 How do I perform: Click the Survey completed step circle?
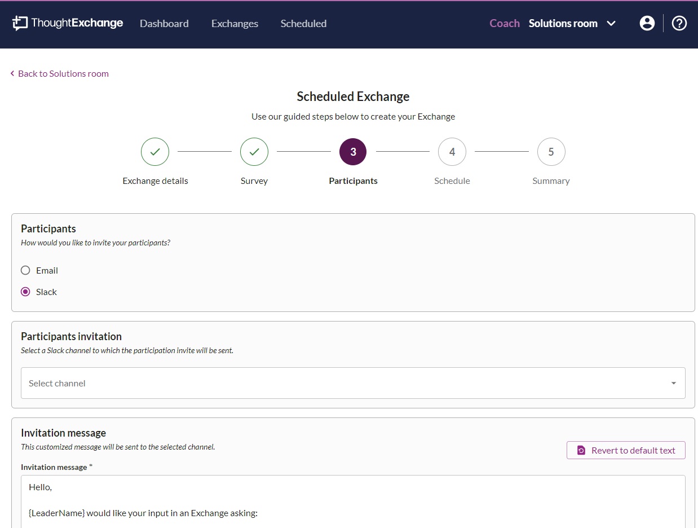(x=254, y=152)
